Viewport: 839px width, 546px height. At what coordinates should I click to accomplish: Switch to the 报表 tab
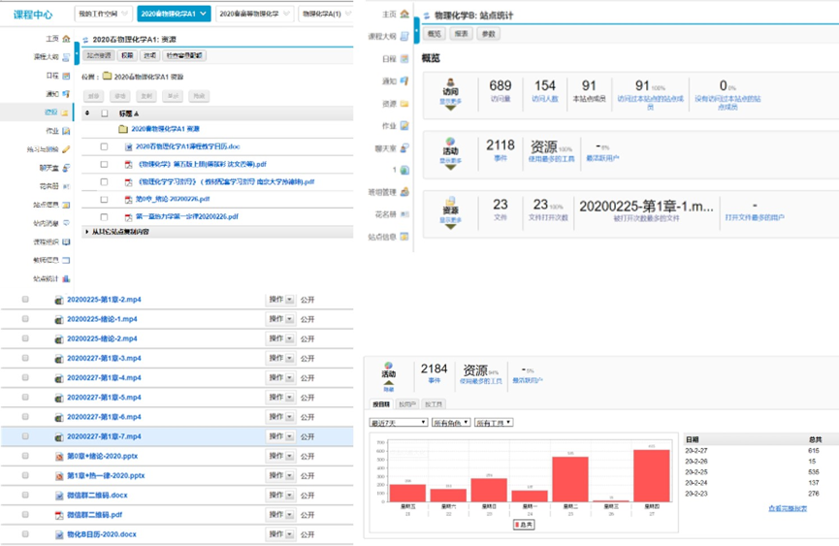tap(462, 34)
